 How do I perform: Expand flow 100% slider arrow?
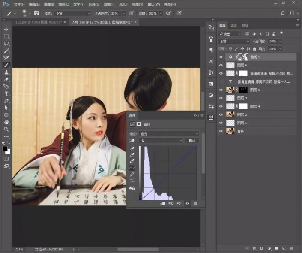coord(161,13)
